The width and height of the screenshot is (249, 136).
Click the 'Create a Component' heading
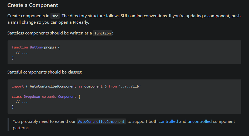point(33,5)
